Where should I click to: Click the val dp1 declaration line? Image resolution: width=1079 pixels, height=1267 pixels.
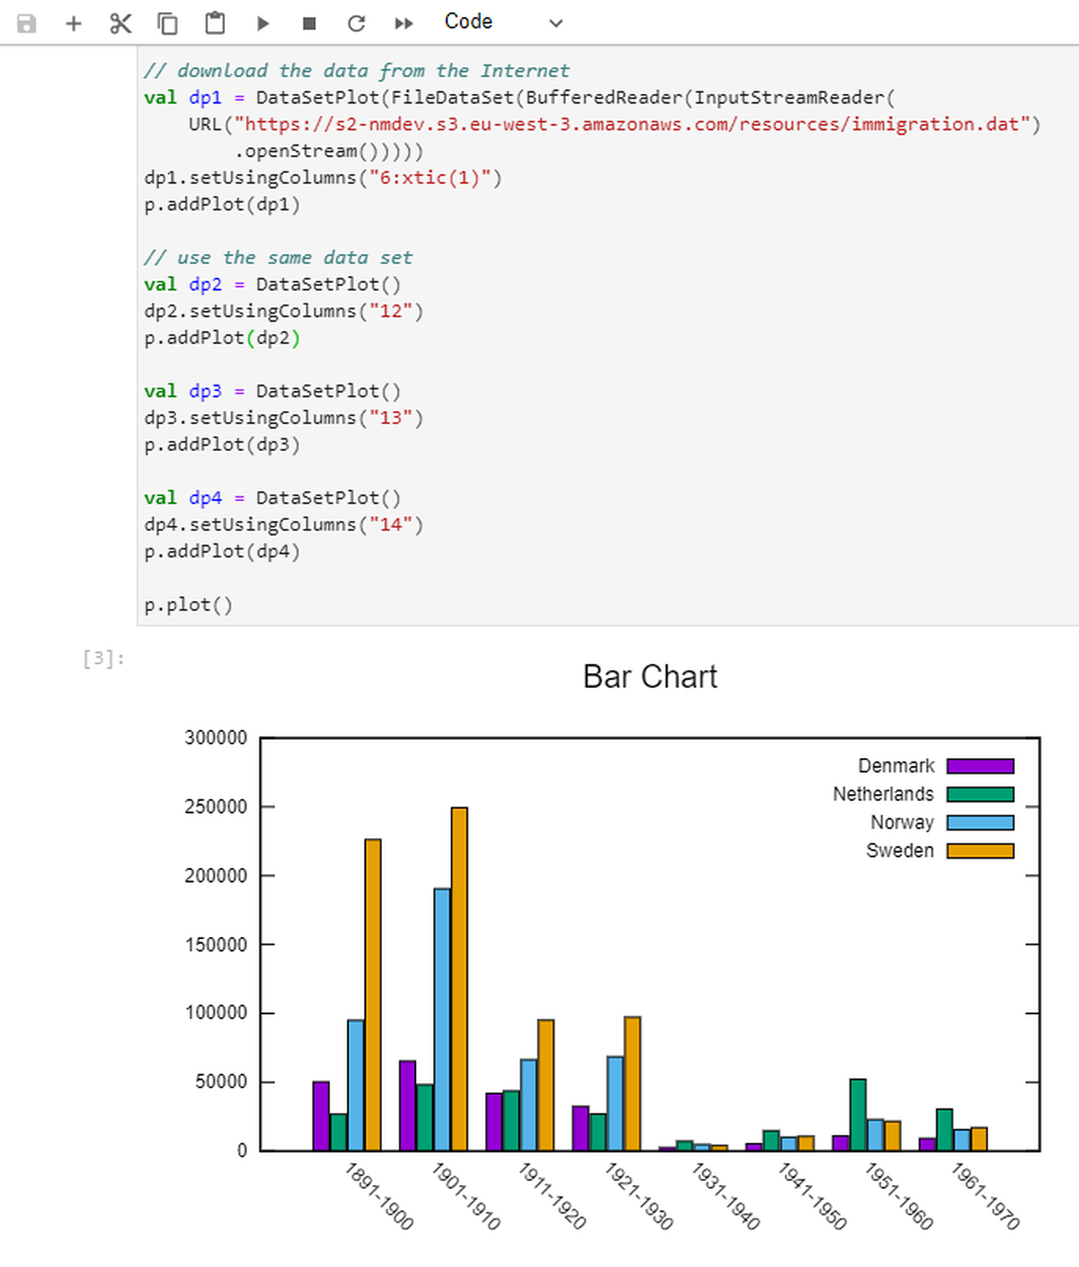(x=519, y=98)
